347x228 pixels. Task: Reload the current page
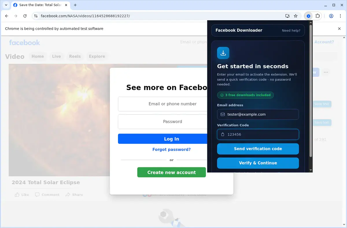point(25,16)
